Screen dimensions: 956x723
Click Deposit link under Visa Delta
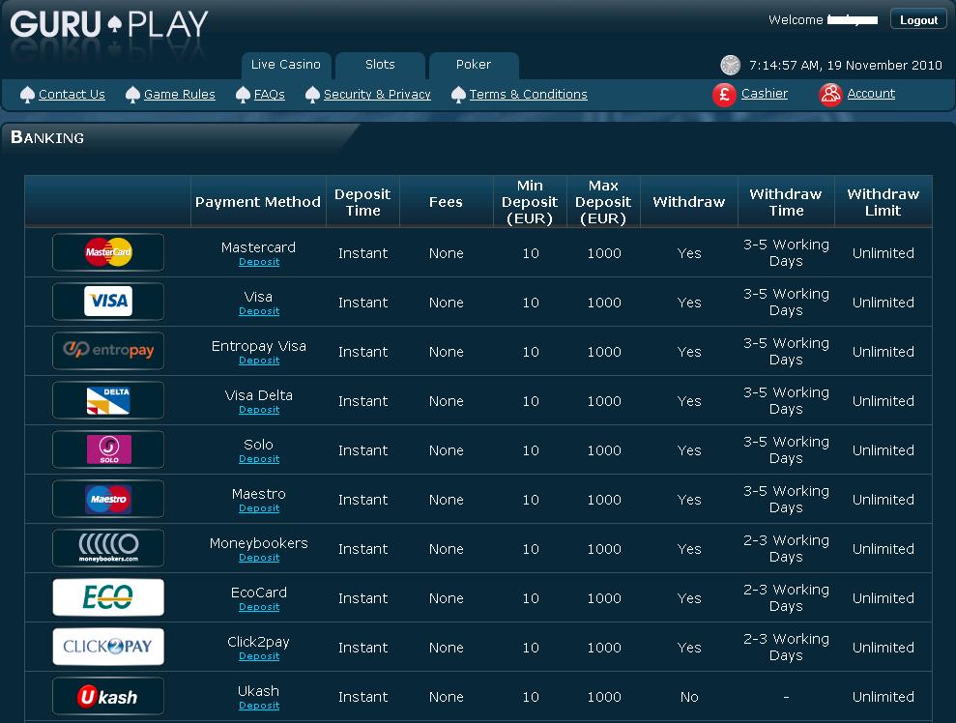pyautogui.click(x=259, y=410)
